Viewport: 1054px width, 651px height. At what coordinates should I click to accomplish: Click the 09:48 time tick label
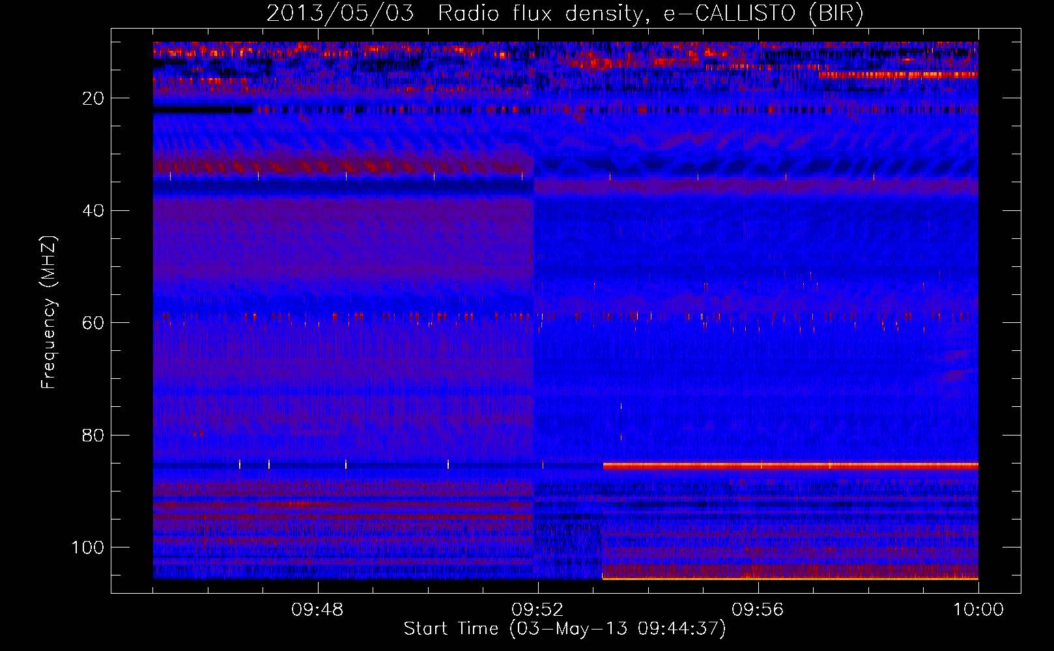317,610
